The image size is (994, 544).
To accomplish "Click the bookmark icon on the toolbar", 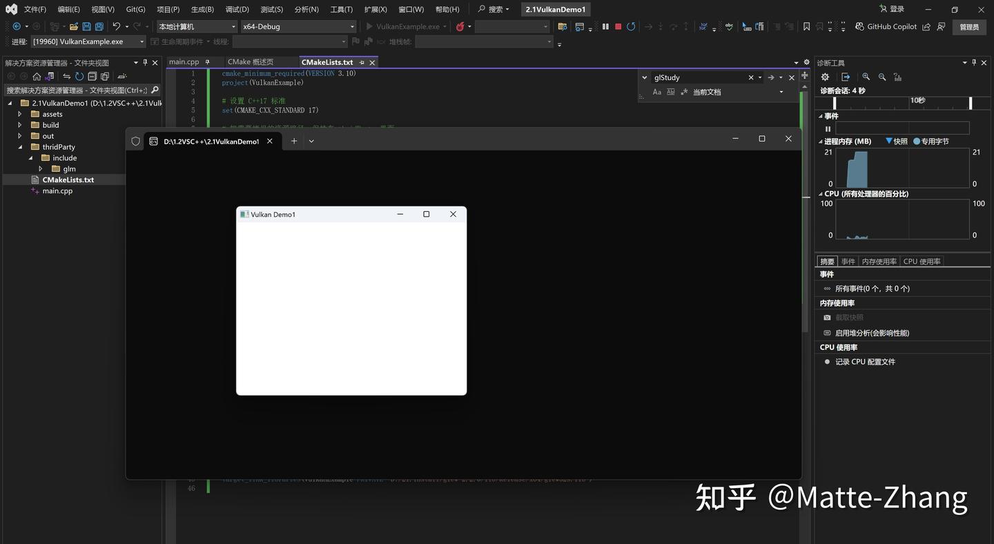I will click(x=806, y=26).
